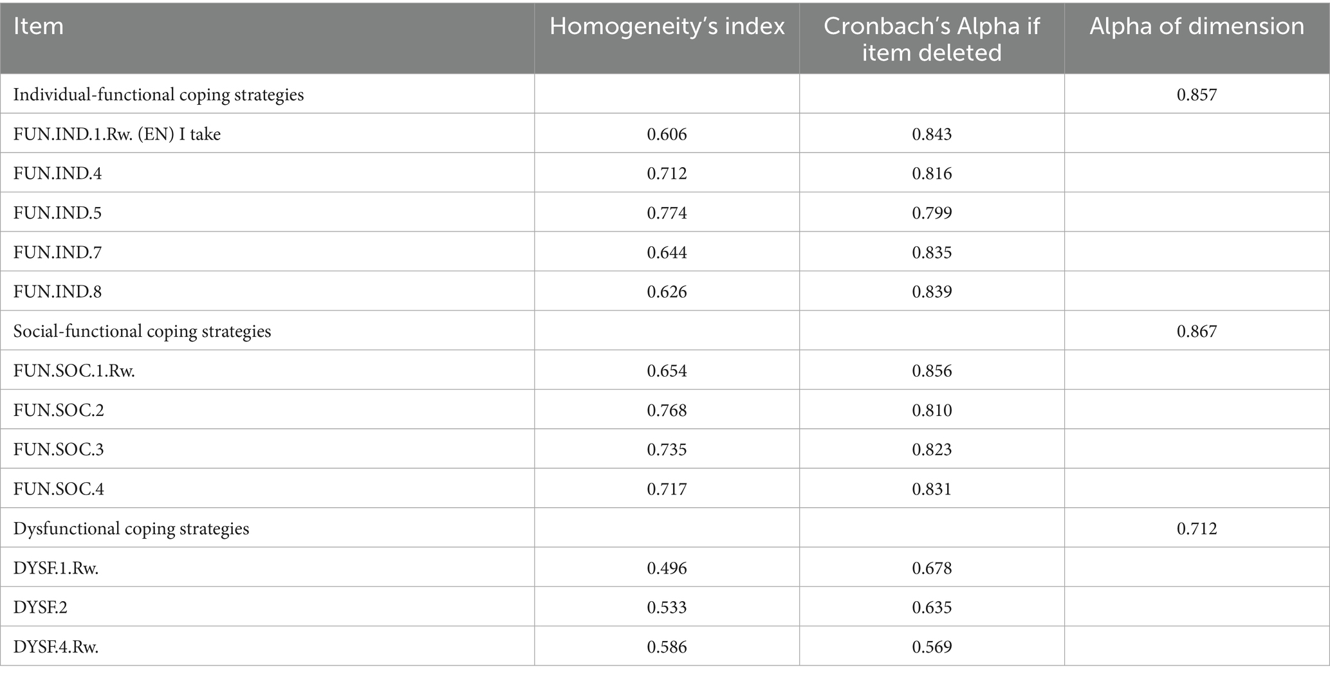Select the 0.867 alpha of dimension value
Screen dimensions: 1330x677
coord(1197,331)
